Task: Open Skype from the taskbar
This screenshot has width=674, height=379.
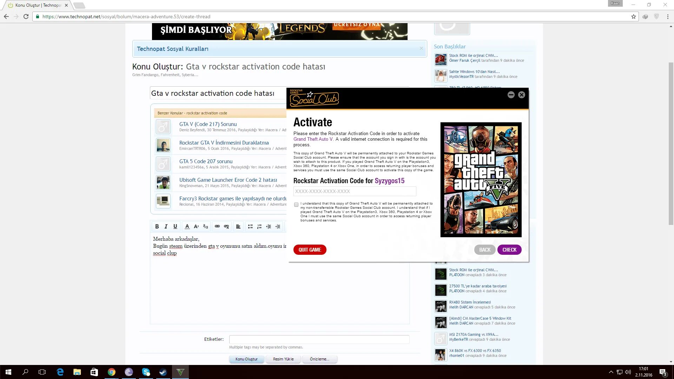Action: coord(146,372)
